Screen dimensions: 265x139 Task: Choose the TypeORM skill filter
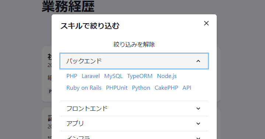click(x=140, y=76)
